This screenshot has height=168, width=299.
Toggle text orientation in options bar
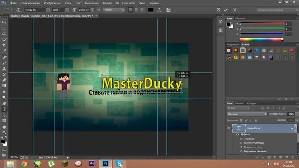tap(18, 10)
